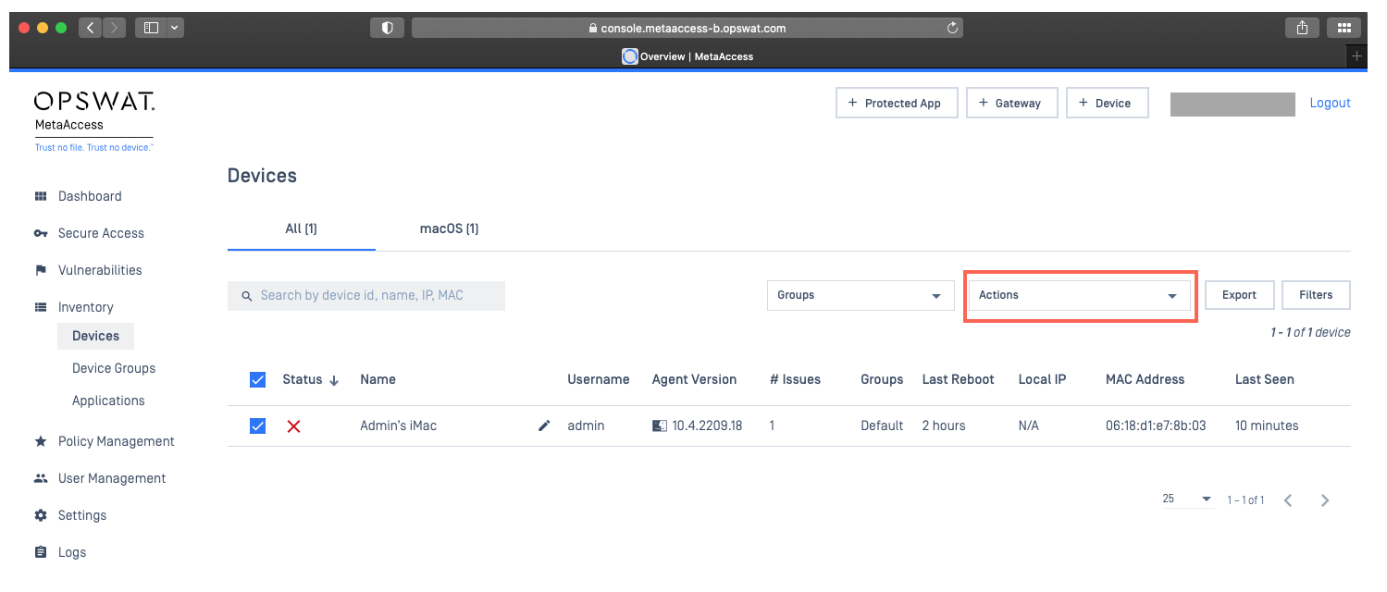Click the Safari privacy shield icon

coord(387,28)
